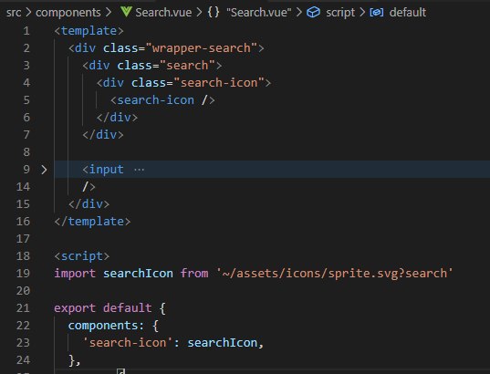Open the src breadcrumb segment

click(14, 13)
